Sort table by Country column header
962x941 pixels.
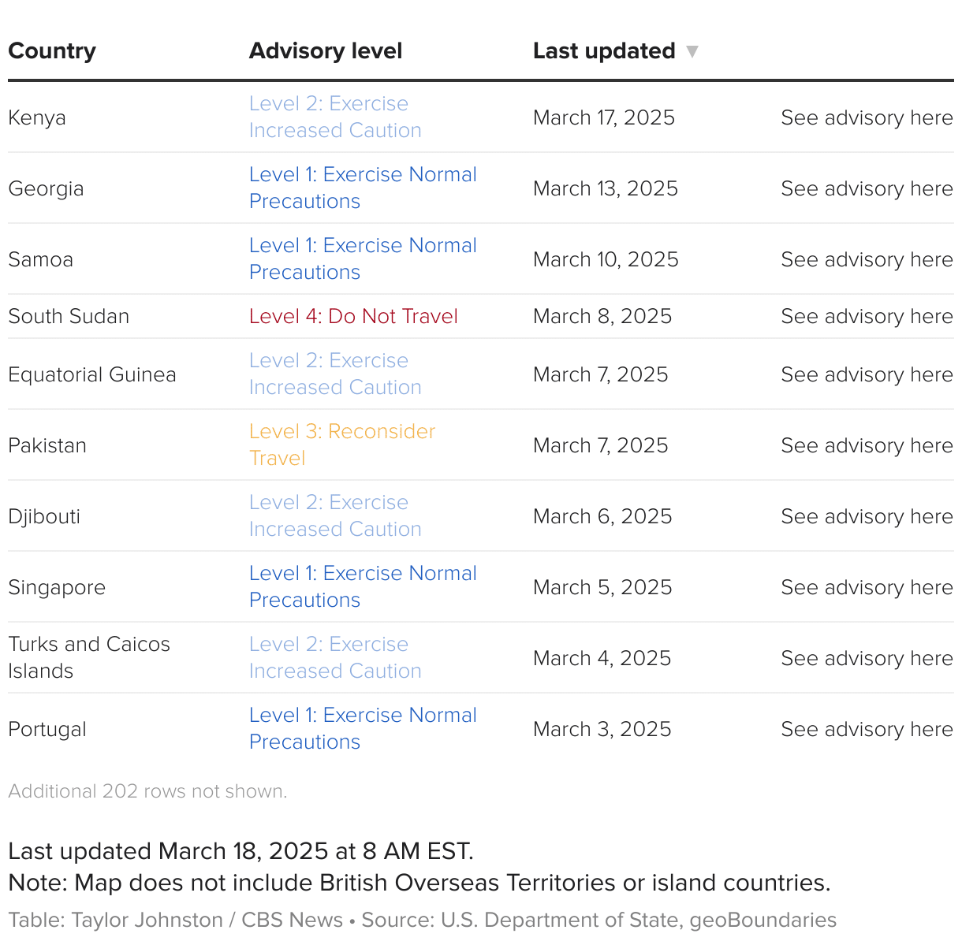click(x=52, y=51)
